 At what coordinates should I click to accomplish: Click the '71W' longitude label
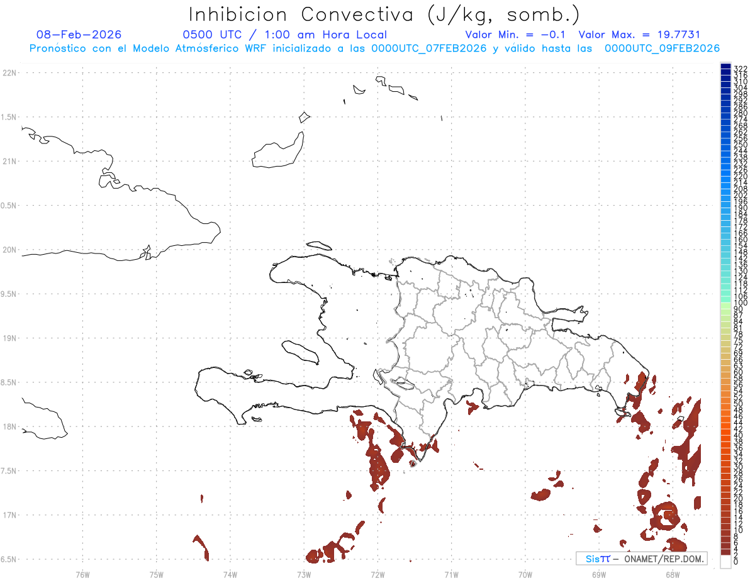(451, 574)
